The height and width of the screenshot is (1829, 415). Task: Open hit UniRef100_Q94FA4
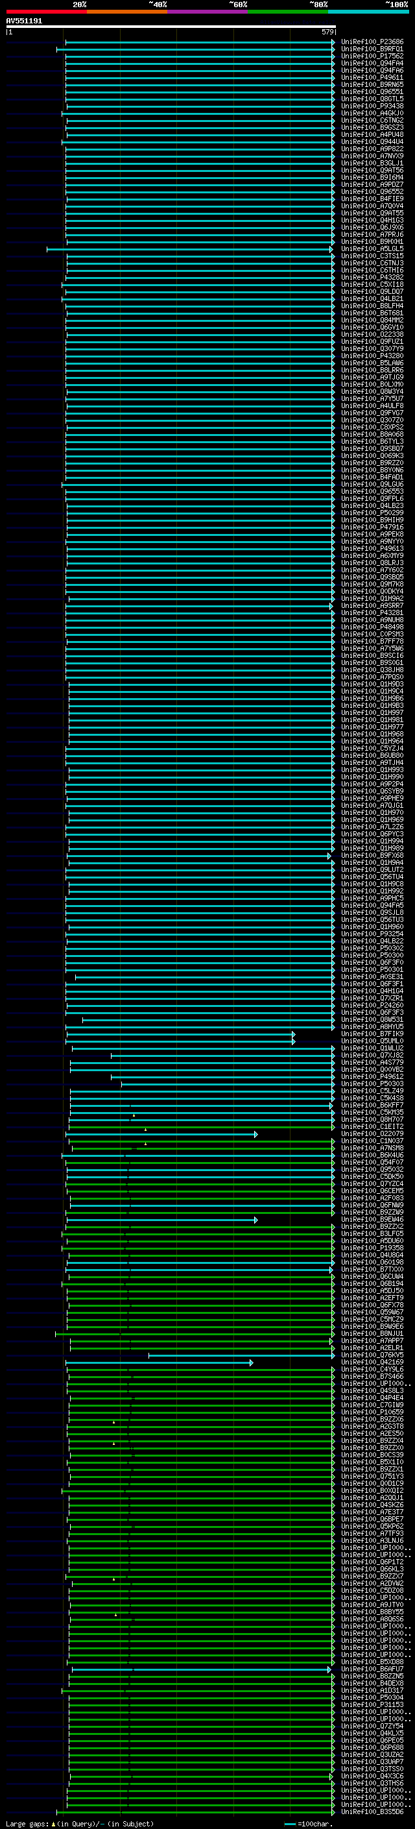372,63
